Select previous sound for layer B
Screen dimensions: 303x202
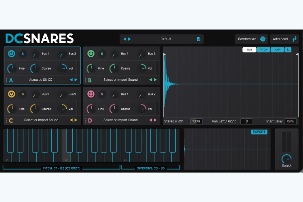click(151, 80)
